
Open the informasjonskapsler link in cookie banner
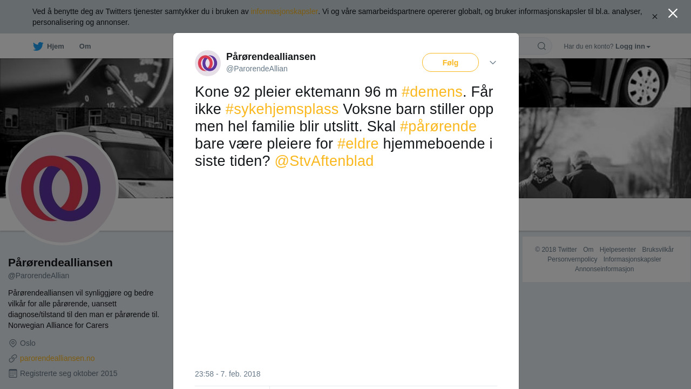click(x=284, y=11)
